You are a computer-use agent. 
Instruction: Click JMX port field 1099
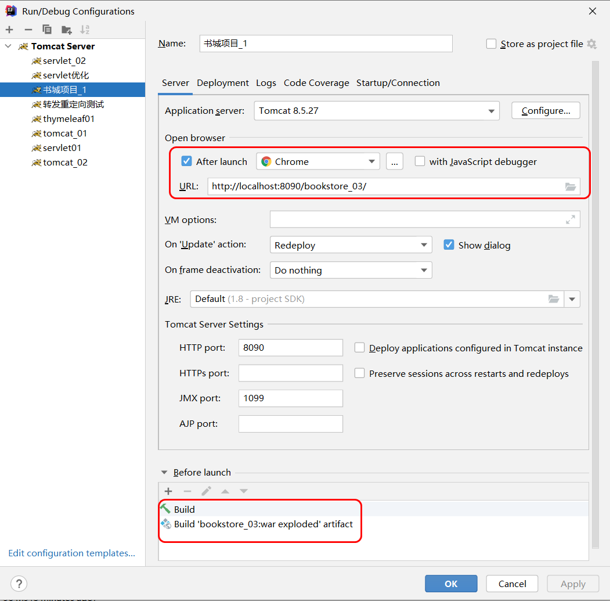tap(291, 398)
